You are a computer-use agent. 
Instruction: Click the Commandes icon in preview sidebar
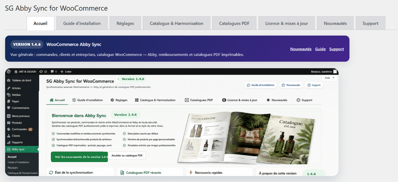click(9, 129)
